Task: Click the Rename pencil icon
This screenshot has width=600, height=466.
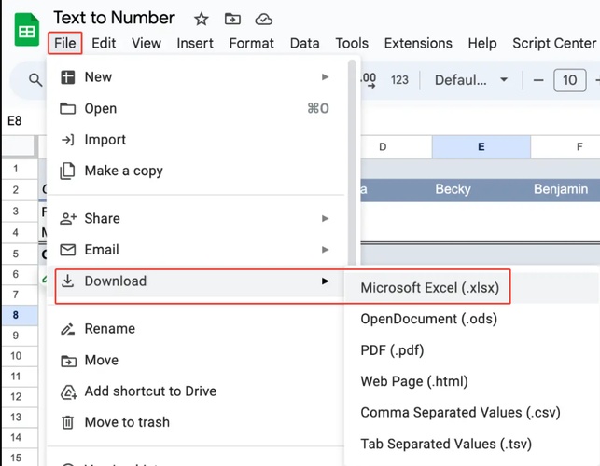Action: [68, 329]
